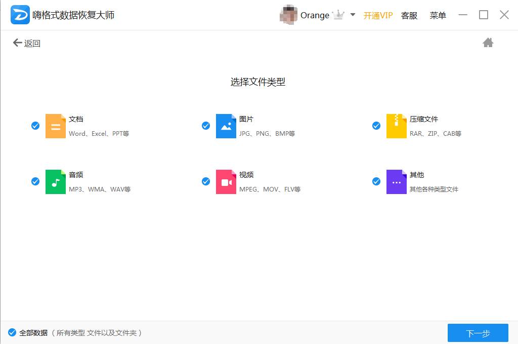
Task: Toggle the 全部数据 select-all checkbox
Action: tap(11, 333)
